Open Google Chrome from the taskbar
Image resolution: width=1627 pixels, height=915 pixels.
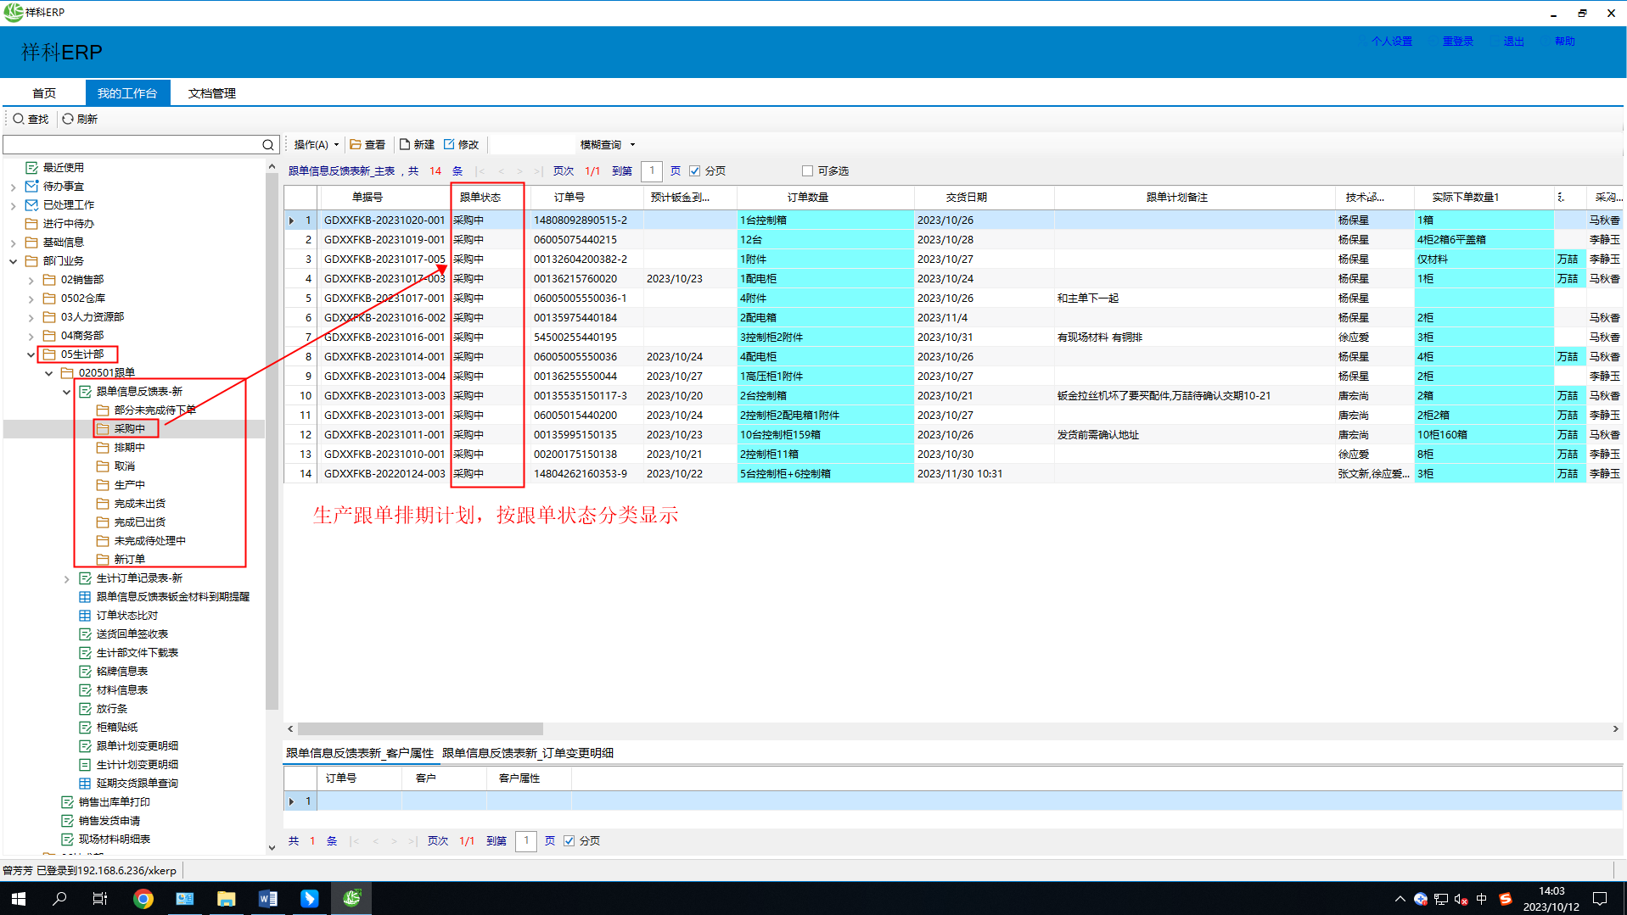click(x=143, y=898)
